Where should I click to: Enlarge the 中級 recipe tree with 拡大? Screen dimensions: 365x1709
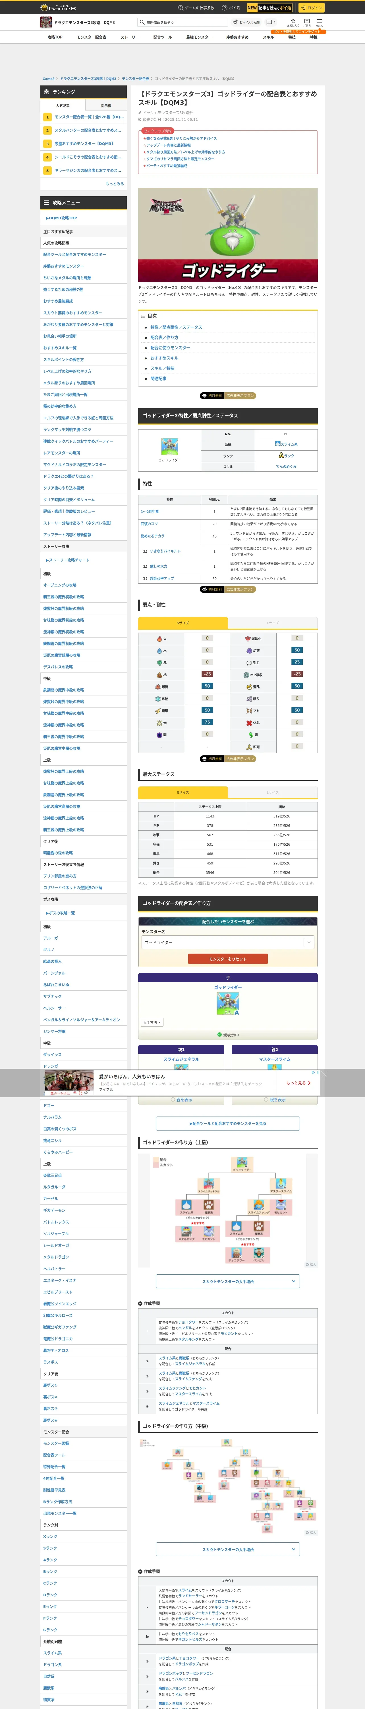tap(311, 1532)
